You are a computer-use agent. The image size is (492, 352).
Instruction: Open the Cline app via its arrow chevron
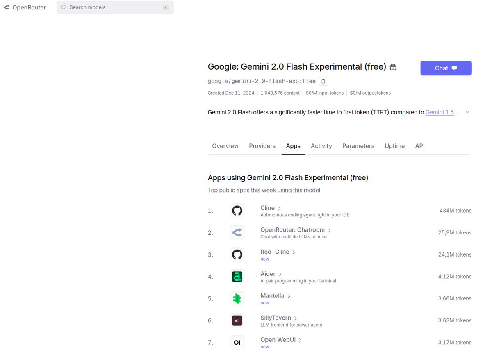point(279,208)
